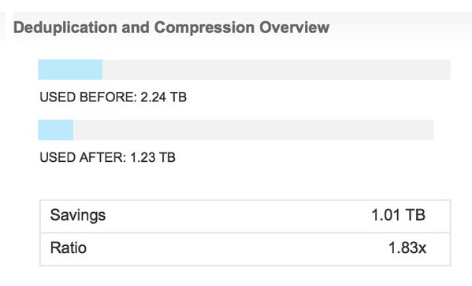Click the middle of the Ratio table row
The height and width of the screenshot is (286, 472).
click(245, 249)
